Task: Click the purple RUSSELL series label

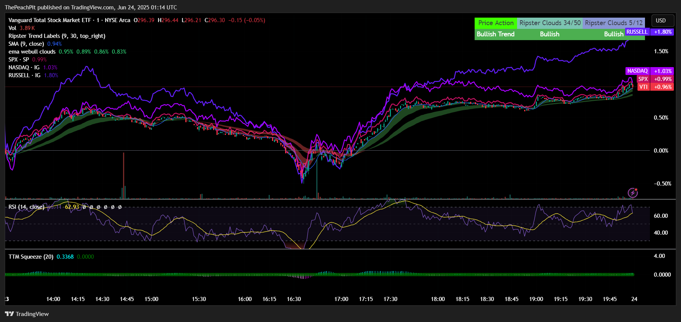Action: pyautogui.click(x=637, y=32)
